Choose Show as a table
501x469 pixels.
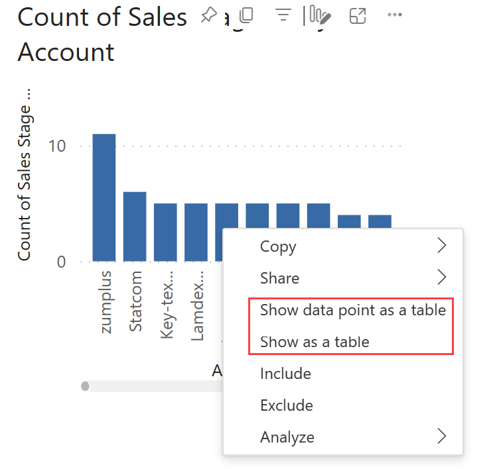(x=315, y=342)
